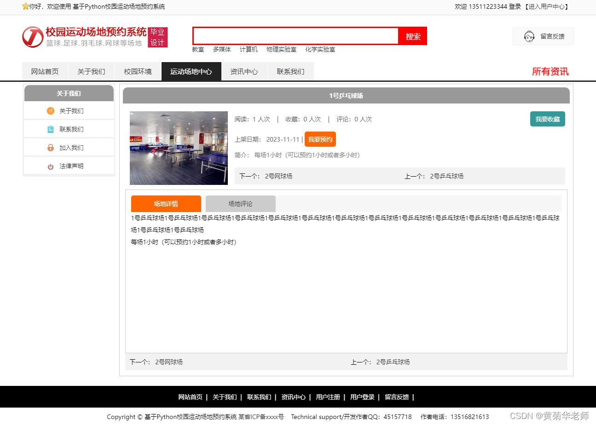Viewport: 596px width, 425px height.
Task: Click the red 搜索 button
Action: [413, 36]
